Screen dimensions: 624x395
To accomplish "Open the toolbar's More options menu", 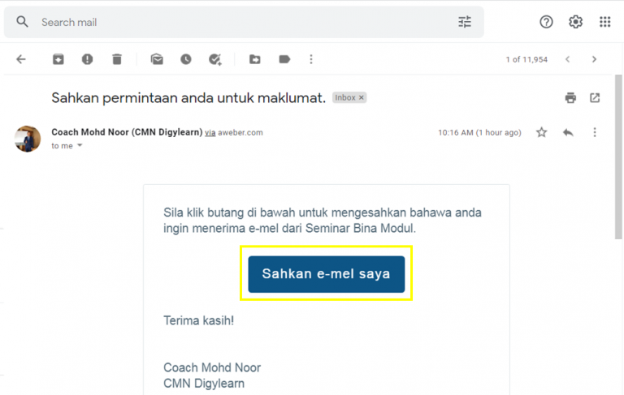I will 311,59.
